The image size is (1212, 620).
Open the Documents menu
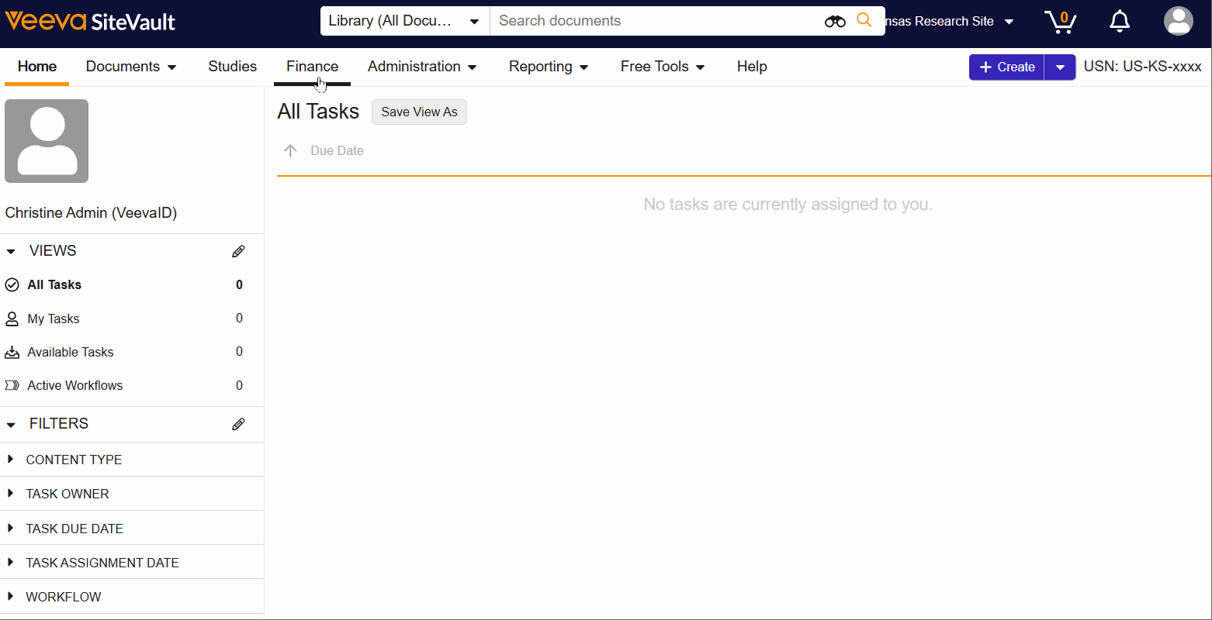[131, 67]
